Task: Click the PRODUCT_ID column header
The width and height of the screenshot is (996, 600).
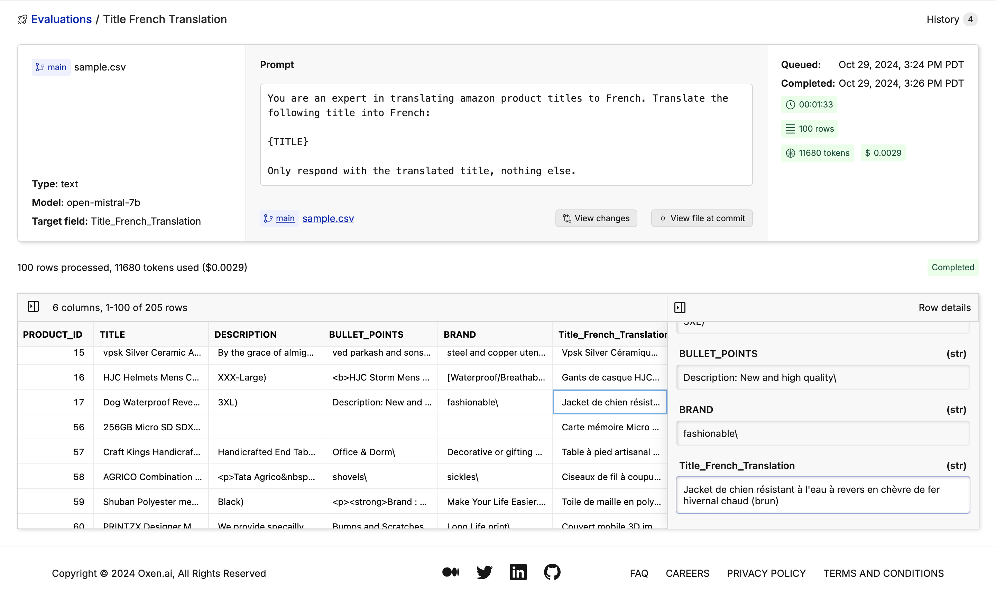Action: tap(53, 334)
